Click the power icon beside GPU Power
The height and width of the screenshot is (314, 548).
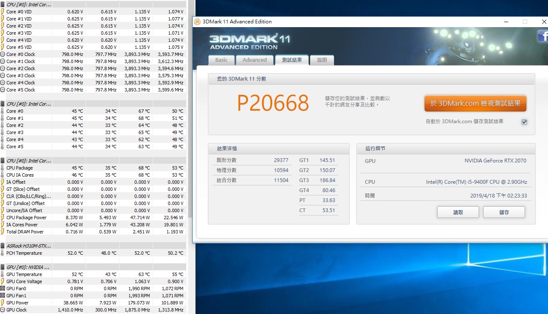pos(3,303)
